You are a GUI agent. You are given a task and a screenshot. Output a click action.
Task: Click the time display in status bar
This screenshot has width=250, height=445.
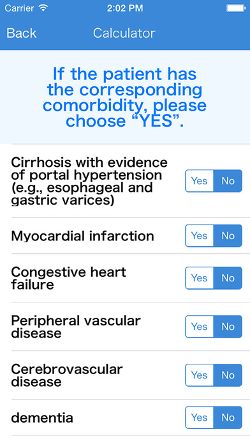[x=125, y=8]
